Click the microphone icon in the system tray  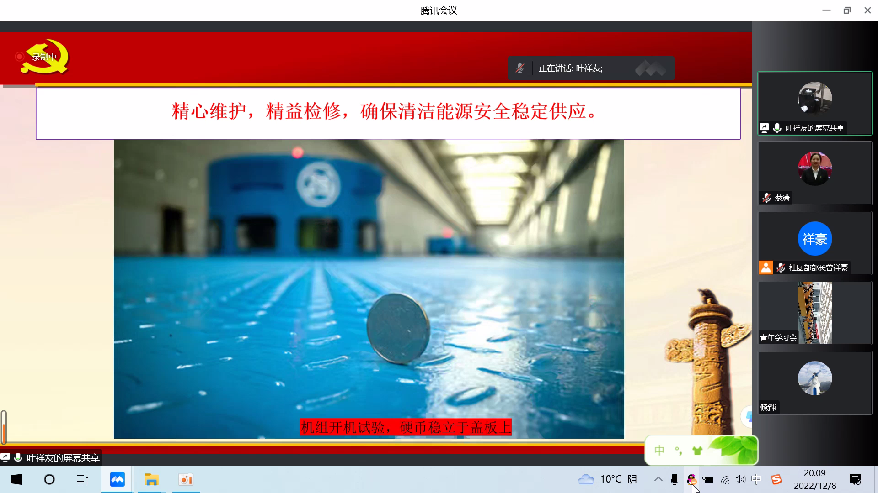coord(675,479)
